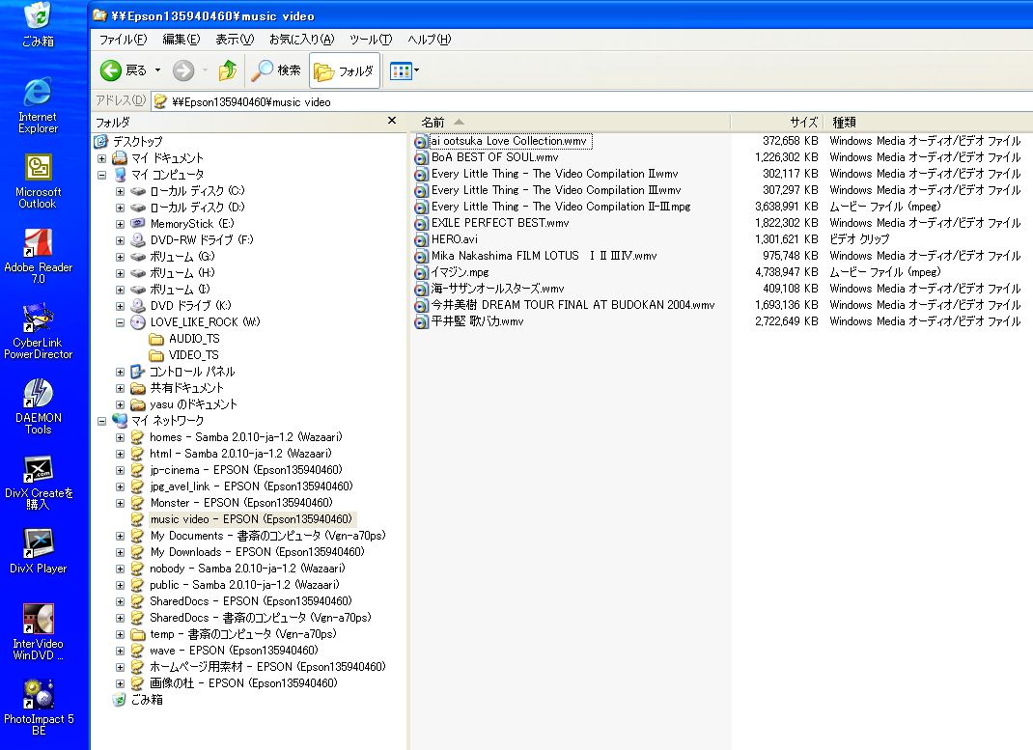Select デスクトップ at top of tree
This screenshot has width=1033, height=750.
137,142
